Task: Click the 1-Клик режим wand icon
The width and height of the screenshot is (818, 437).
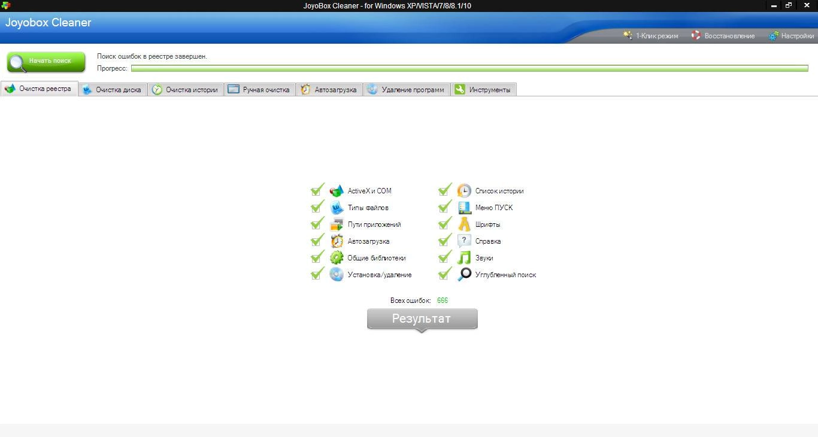Action: pyautogui.click(x=628, y=35)
